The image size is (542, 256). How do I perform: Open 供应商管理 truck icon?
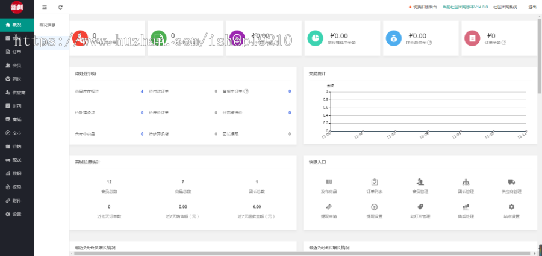pyautogui.click(x=511, y=182)
